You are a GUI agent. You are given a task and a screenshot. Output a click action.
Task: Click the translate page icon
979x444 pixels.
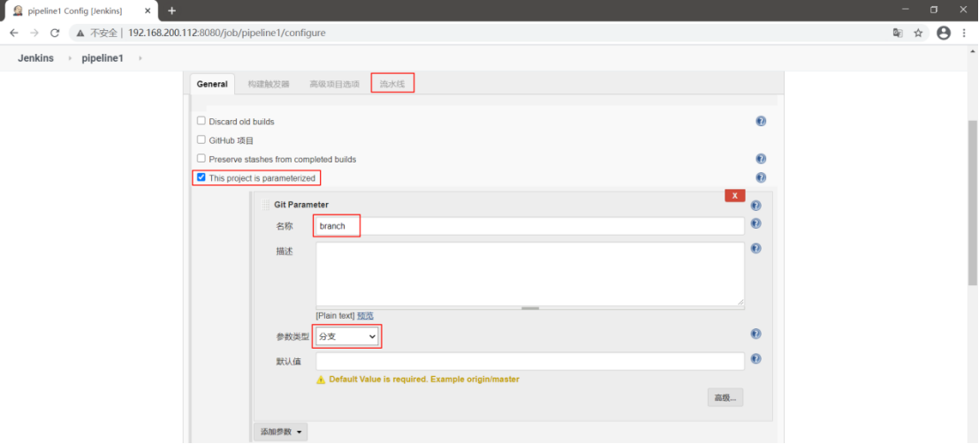(x=898, y=33)
